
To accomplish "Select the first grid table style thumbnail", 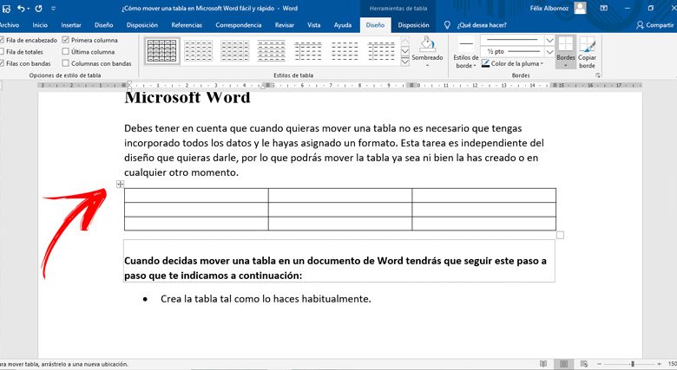I will (x=162, y=50).
